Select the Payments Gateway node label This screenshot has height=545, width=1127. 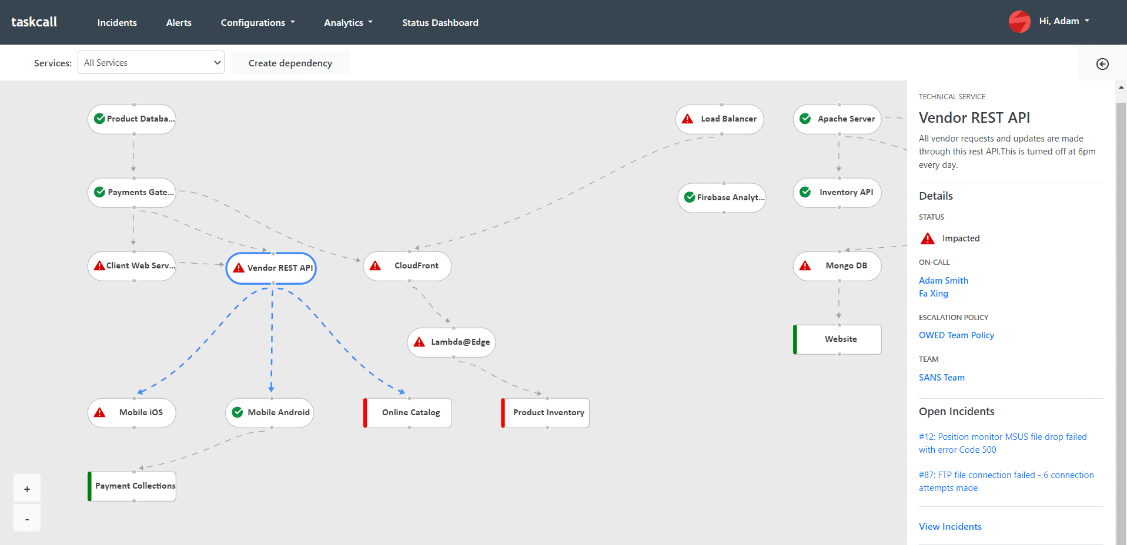pyautogui.click(x=141, y=192)
